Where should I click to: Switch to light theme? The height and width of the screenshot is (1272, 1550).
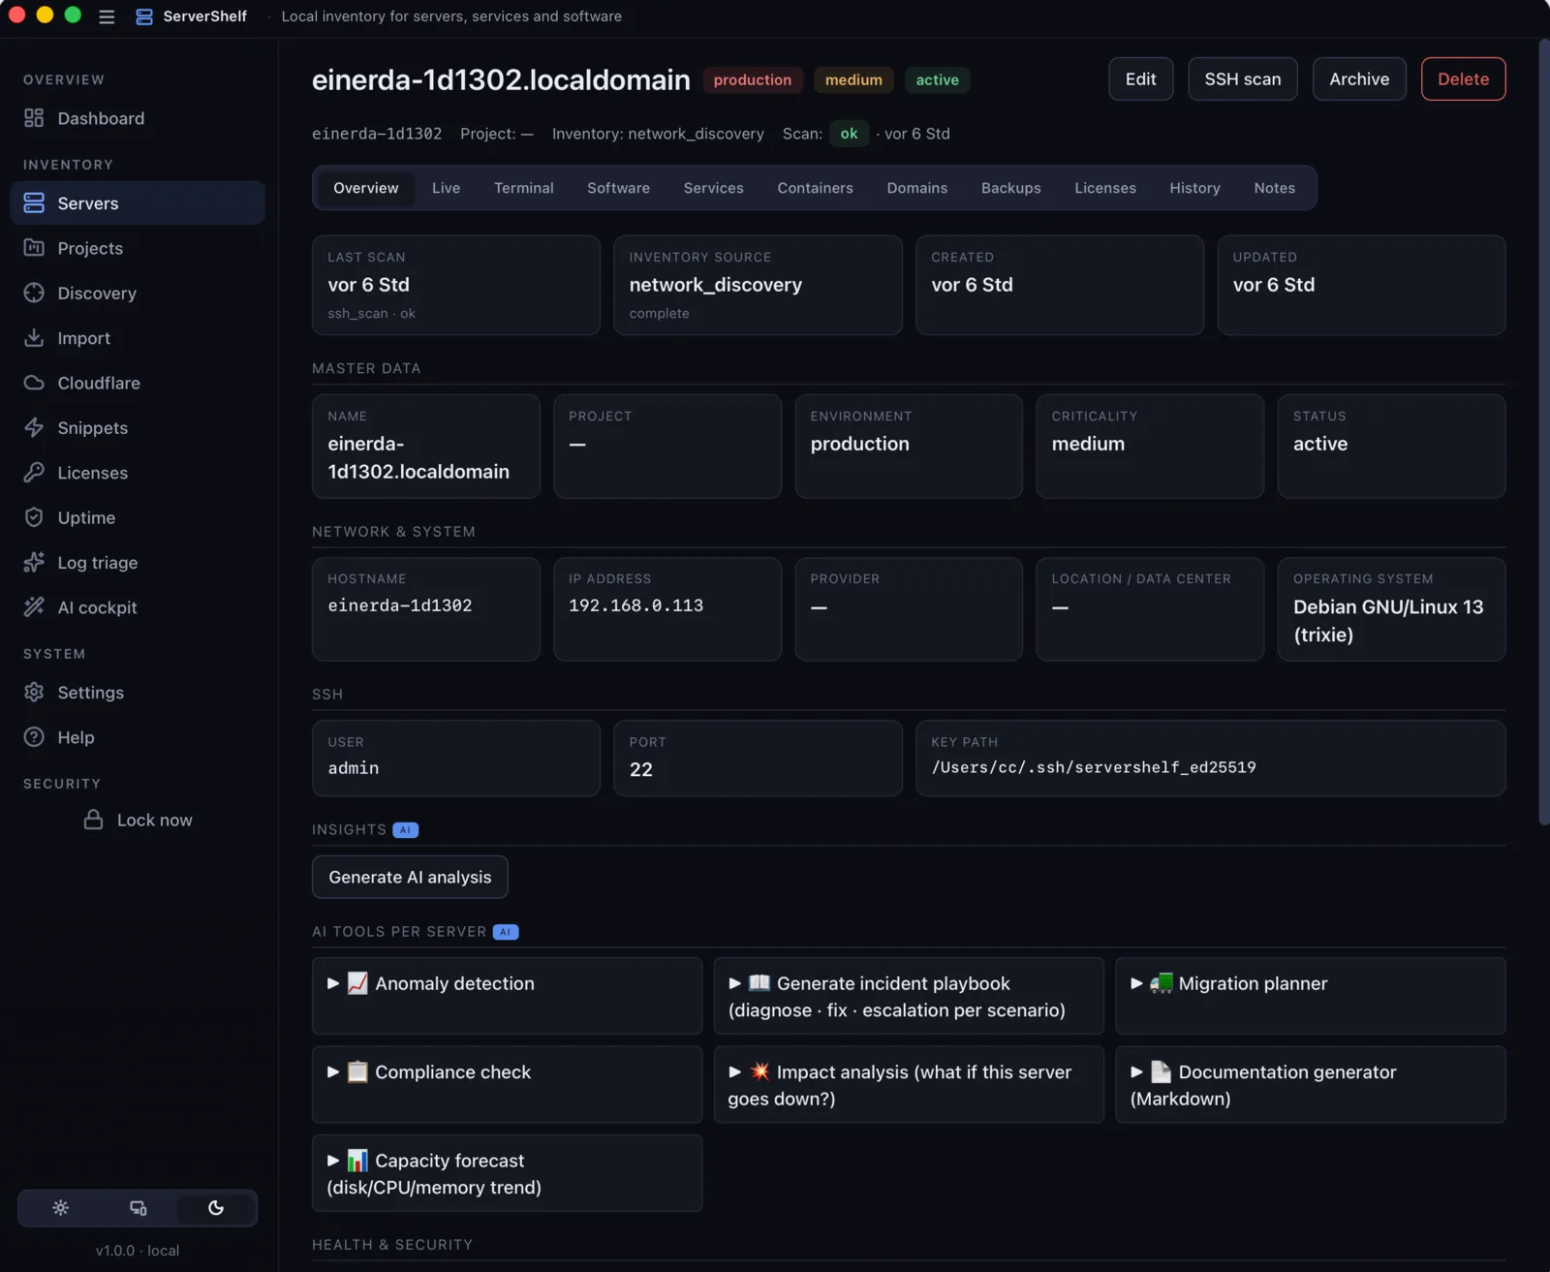(x=60, y=1208)
